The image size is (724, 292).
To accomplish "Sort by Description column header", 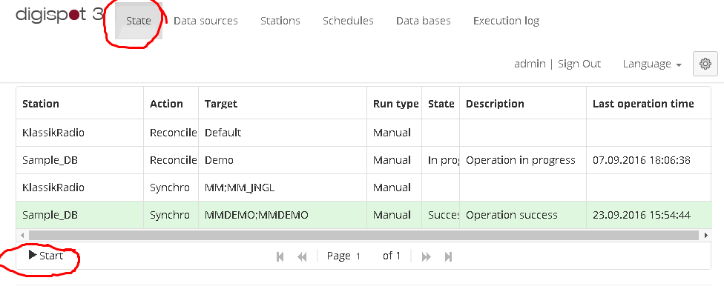I will (523, 104).
